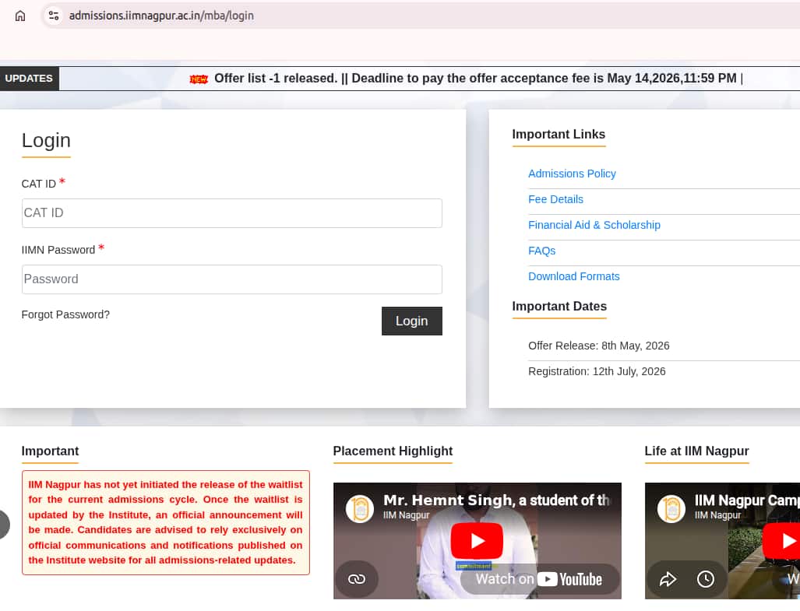This screenshot has height=611, width=800.
Task: Open the FAQs link
Action: click(542, 251)
